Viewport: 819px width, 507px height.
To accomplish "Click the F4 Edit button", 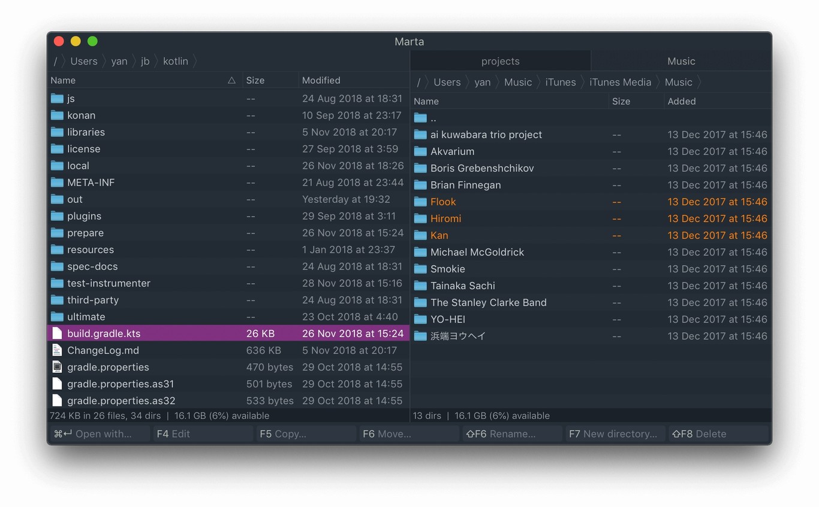I will coord(203,433).
